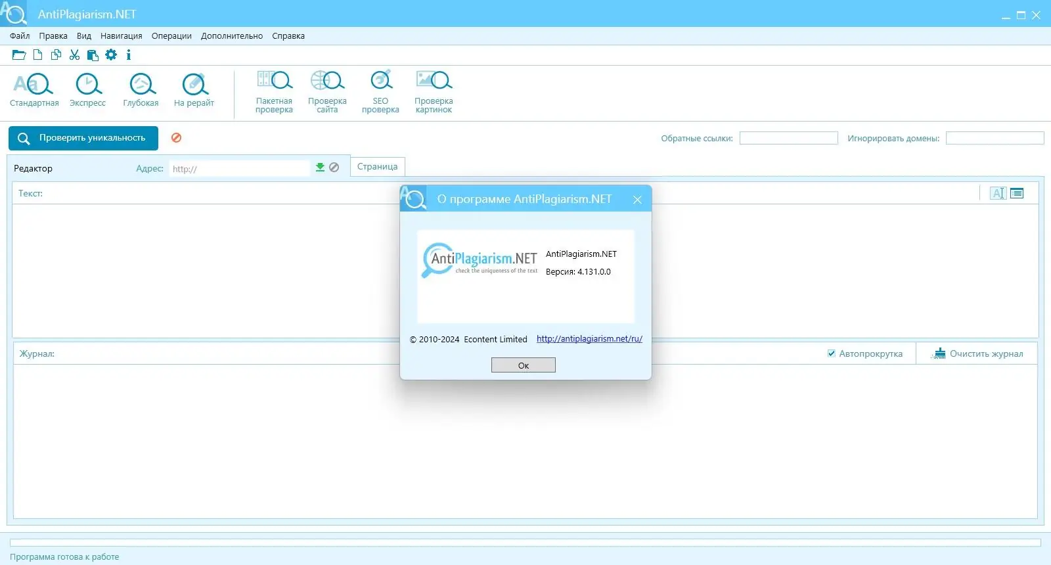Open the Справка menu
The image size is (1051, 565).
(x=288, y=36)
